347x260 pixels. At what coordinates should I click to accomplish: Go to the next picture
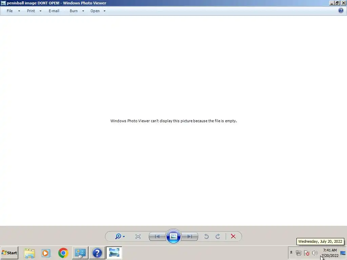point(190,237)
